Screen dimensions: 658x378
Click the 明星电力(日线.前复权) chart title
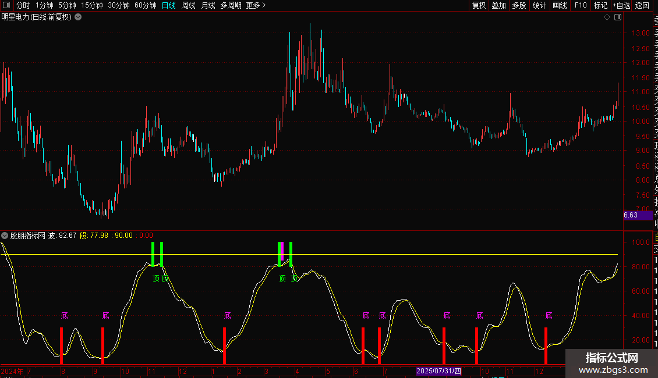[x=37, y=17]
